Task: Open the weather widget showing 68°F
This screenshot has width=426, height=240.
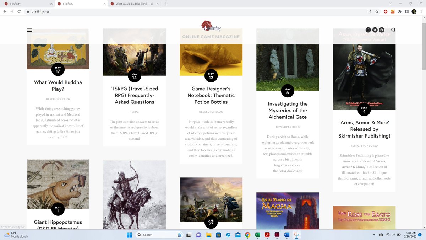Action: tap(16, 235)
